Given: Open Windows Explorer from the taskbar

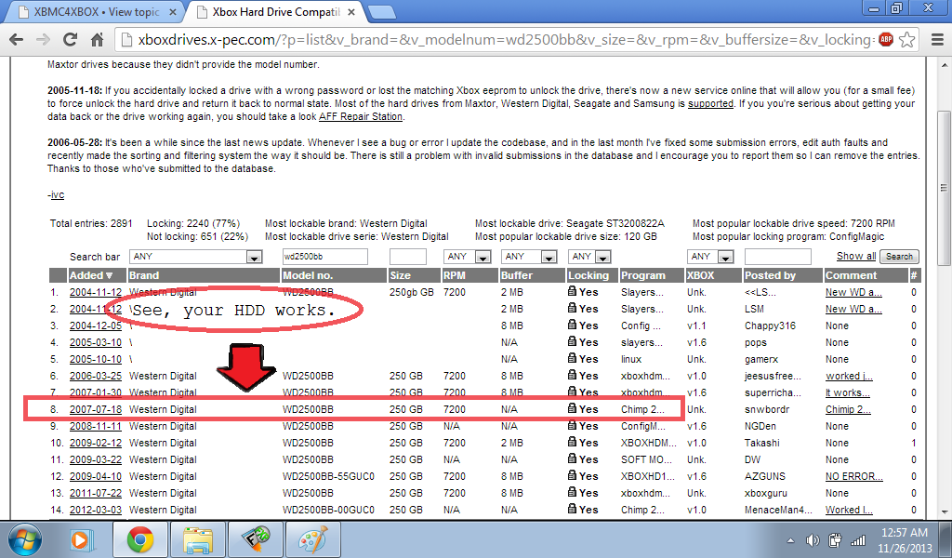Looking at the screenshot, I should [198, 539].
